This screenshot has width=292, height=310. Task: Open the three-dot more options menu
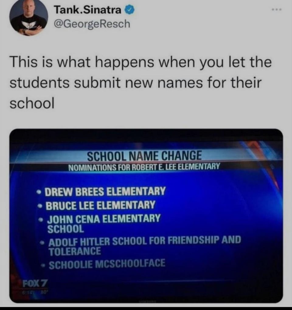[x=276, y=9]
